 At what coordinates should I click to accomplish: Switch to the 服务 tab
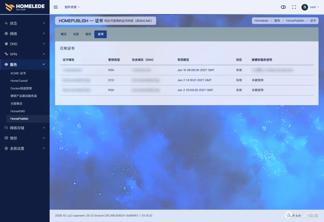coord(88,34)
